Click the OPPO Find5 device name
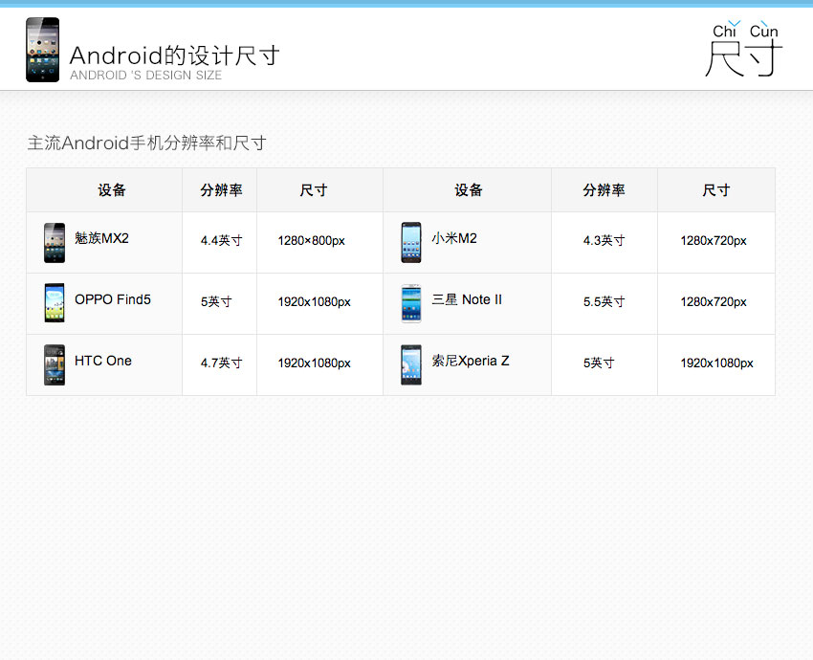This screenshot has height=660, width=813. [113, 299]
